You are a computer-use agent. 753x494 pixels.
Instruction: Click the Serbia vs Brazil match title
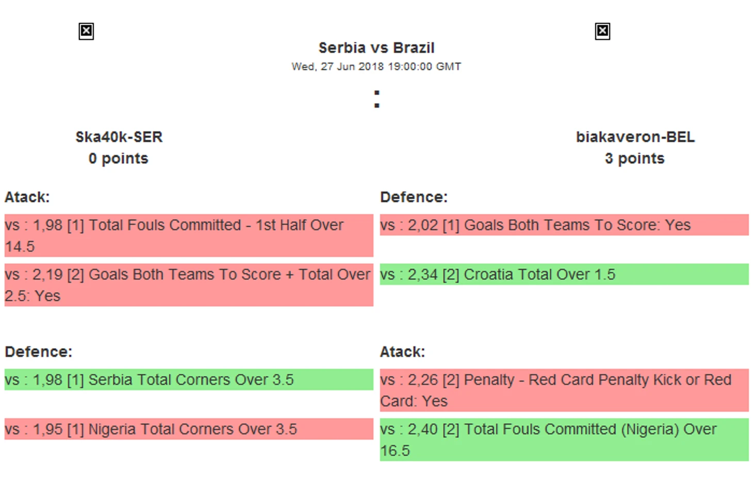point(376,48)
